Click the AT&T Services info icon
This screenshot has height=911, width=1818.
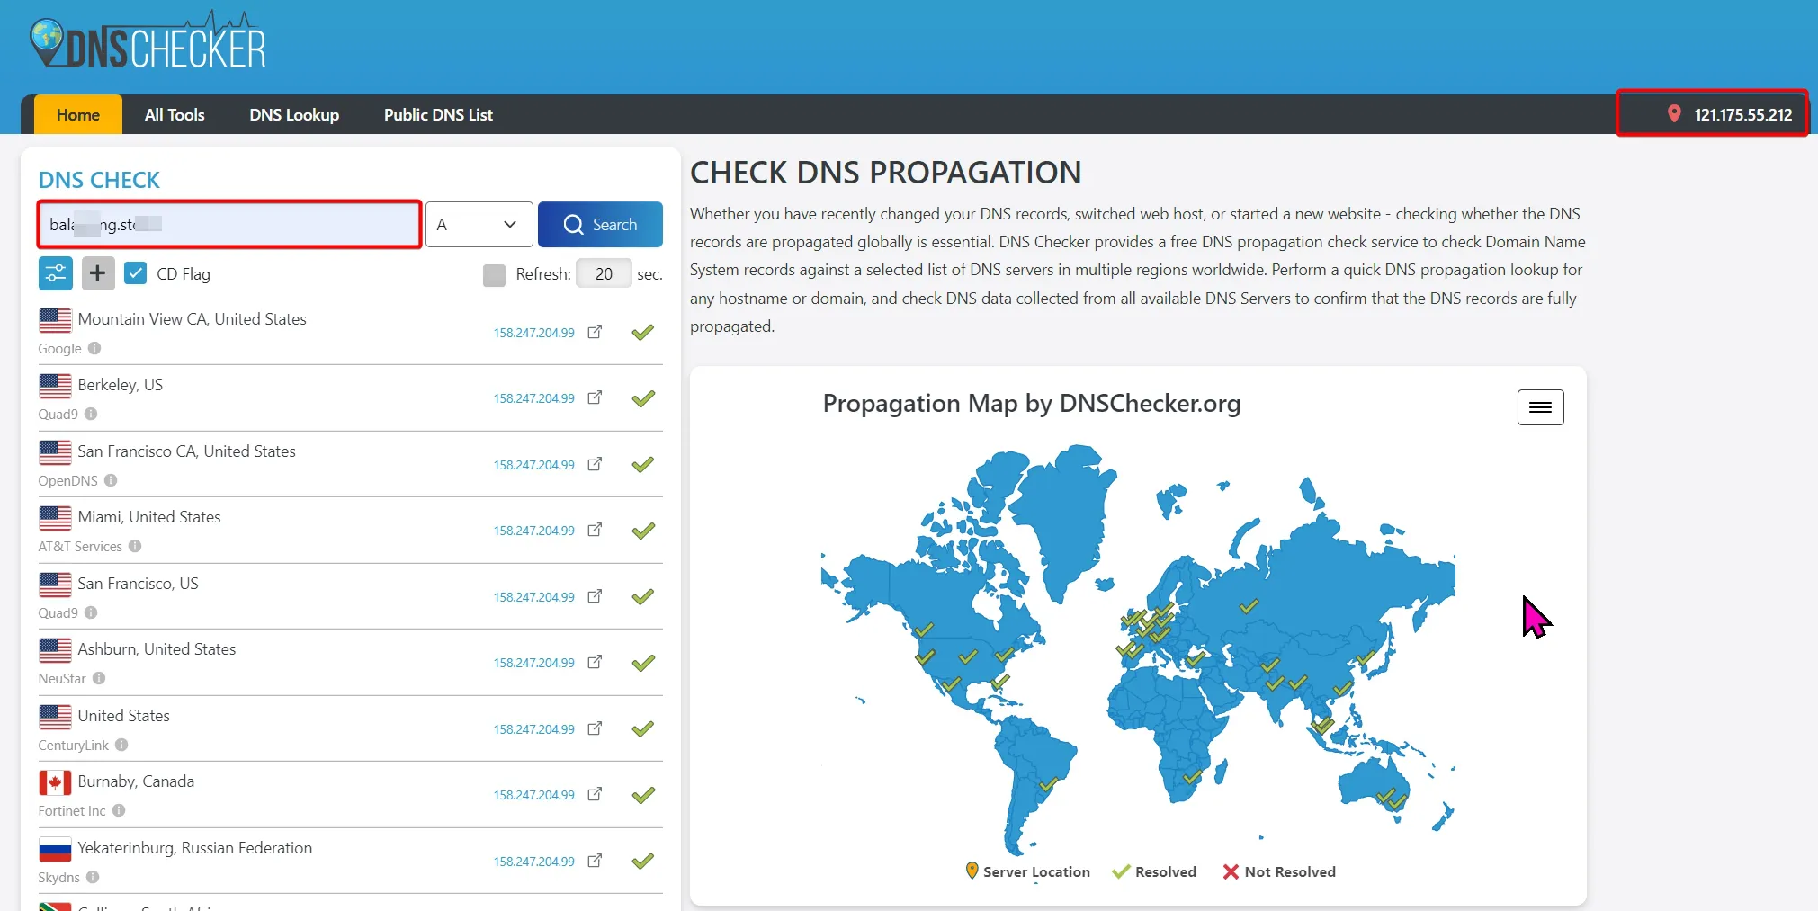click(x=135, y=546)
